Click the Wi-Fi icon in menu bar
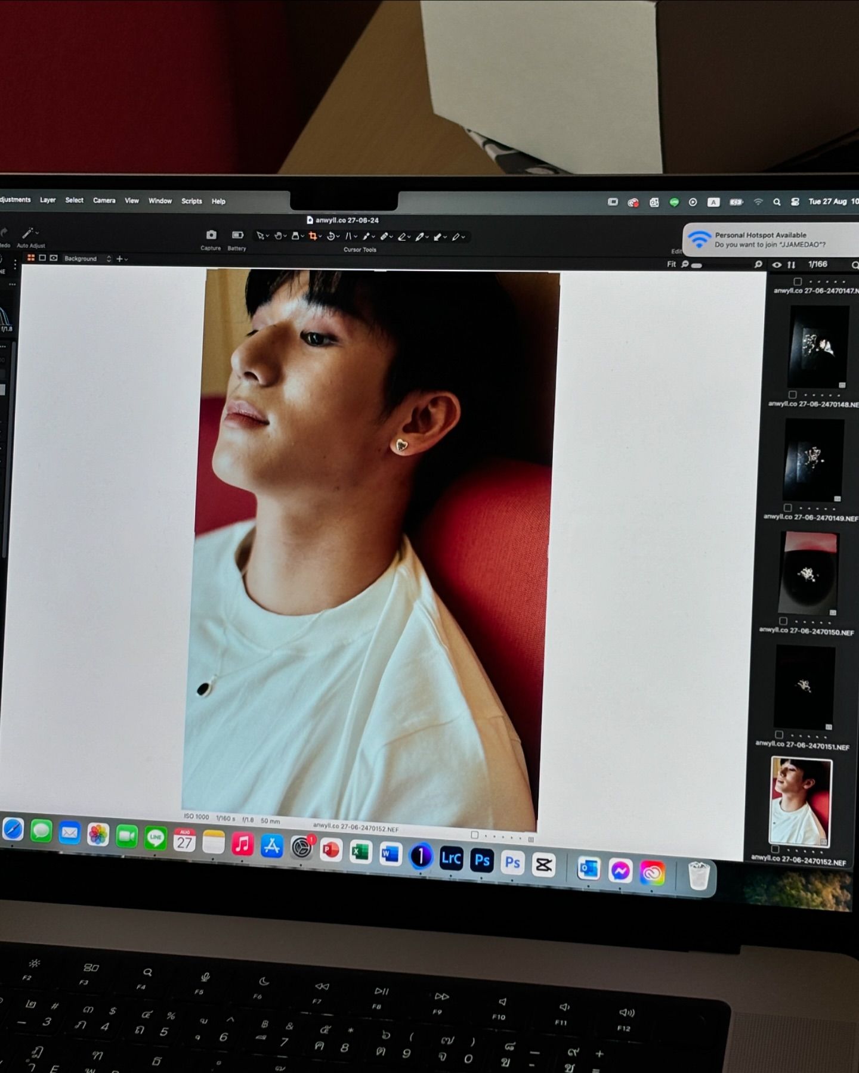 click(x=758, y=202)
